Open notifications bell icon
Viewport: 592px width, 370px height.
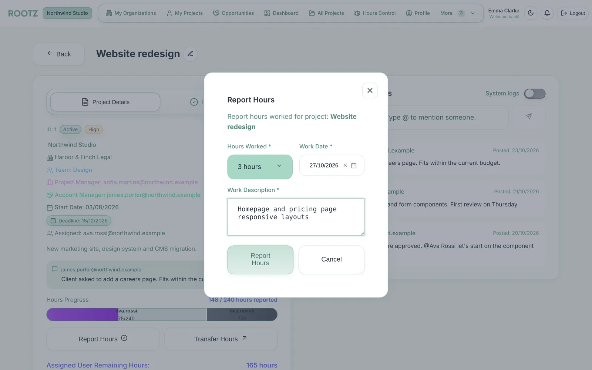pyautogui.click(x=547, y=13)
